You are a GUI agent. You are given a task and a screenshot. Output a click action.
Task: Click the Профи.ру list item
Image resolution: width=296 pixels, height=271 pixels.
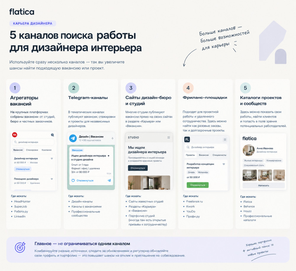(193, 216)
